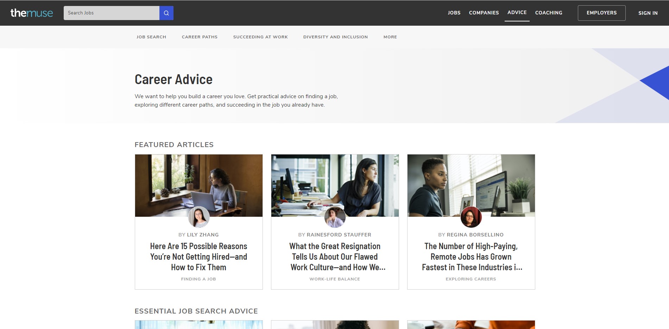Viewport: 669px width, 329px height.
Task: Click the Employers button
Action: coord(601,13)
